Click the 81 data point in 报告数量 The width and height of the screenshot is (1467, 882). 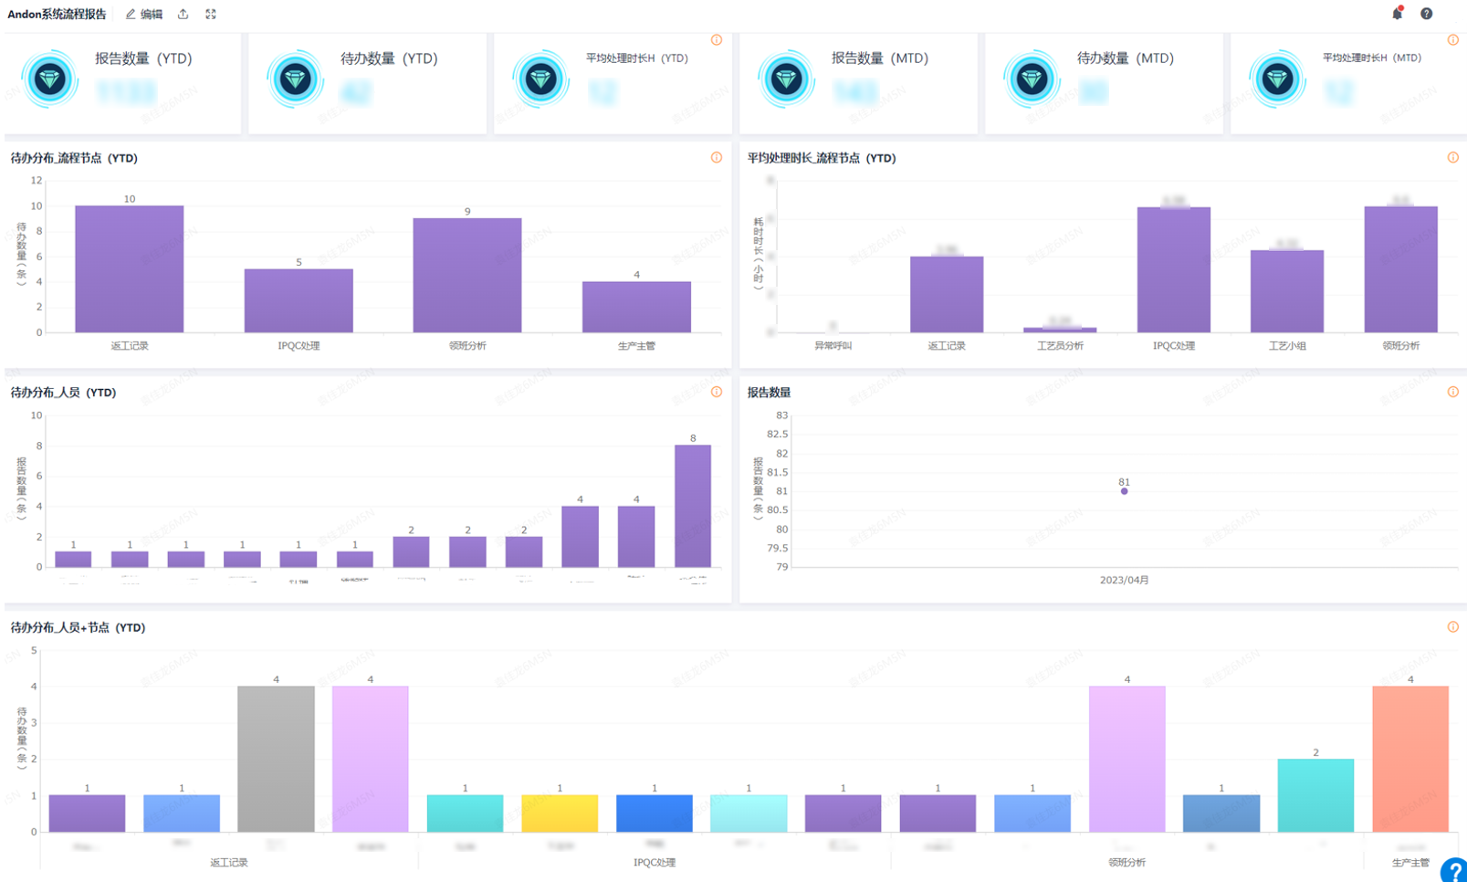tap(1124, 491)
